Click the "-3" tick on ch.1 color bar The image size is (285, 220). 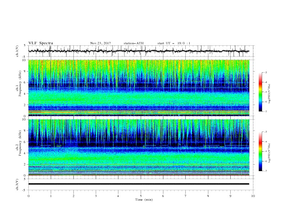[265, 72]
